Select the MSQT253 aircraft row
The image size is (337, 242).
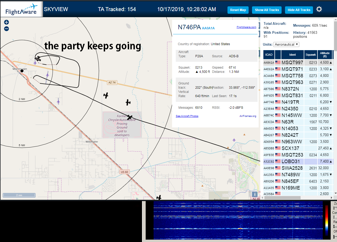[x=298, y=155]
